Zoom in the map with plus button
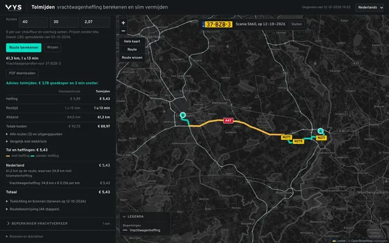The image size is (389, 243). [x=123, y=22]
